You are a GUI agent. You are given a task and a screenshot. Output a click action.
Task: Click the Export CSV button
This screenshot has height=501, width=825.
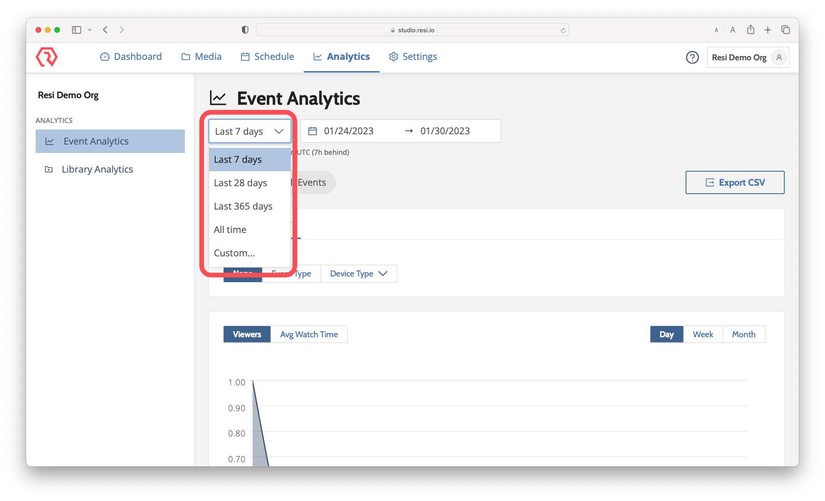tap(735, 182)
